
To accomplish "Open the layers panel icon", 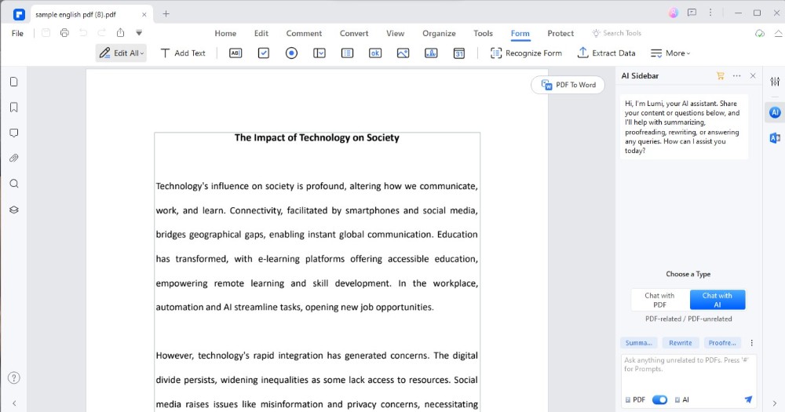I will point(14,210).
